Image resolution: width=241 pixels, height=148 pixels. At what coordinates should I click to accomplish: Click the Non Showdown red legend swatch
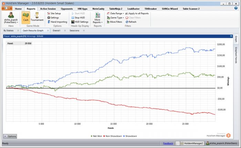click(103, 136)
